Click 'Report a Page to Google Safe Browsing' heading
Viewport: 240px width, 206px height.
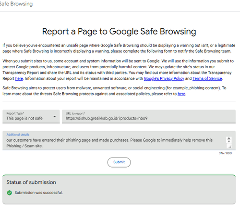119,31
